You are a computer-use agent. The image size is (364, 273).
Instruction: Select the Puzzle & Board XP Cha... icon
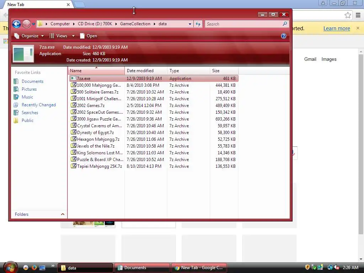tap(73, 159)
